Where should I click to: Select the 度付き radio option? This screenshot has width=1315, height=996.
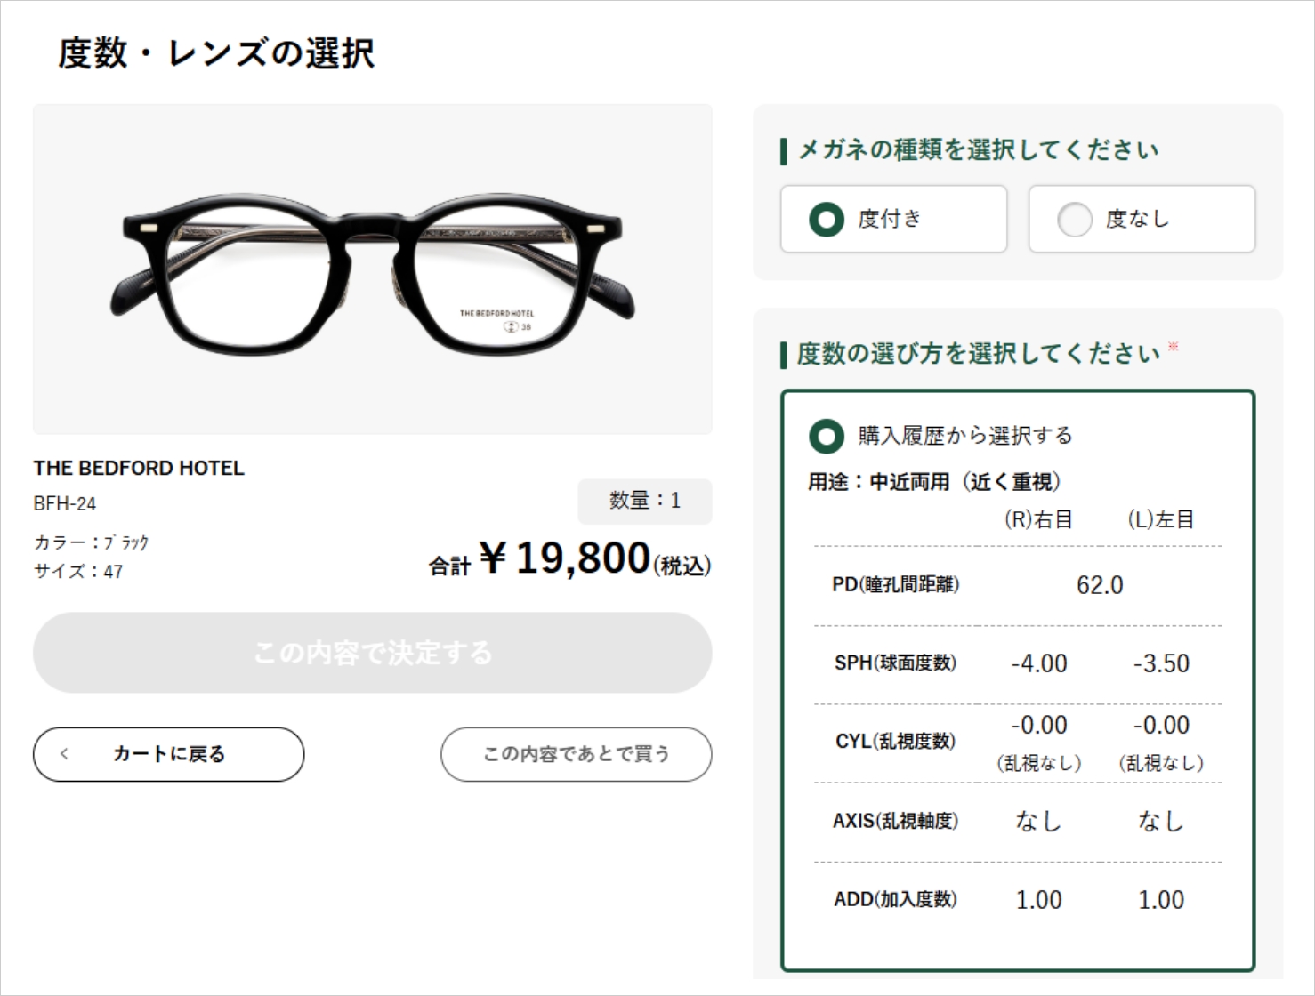[893, 219]
